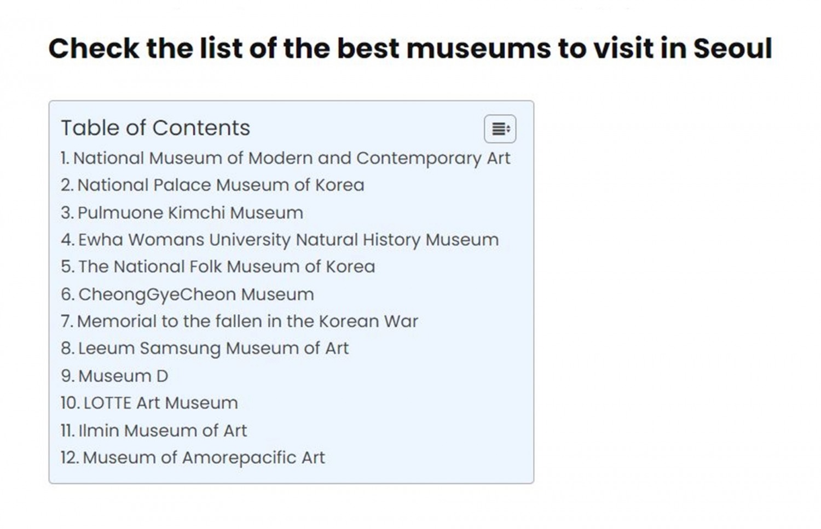Viewport: 821px width, 529px height.
Task: Click number 12 before Amorepacific entry
Action: pyautogui.click(x=70, y=457)
